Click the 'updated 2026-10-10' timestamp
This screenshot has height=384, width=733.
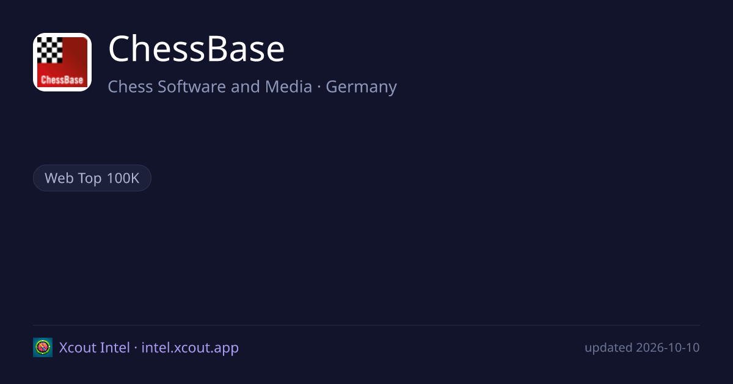pos(642,347)
